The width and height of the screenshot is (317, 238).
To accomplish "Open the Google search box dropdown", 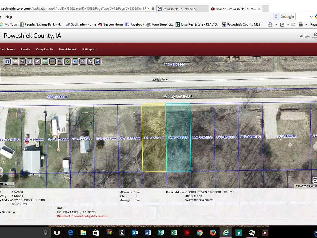I will coord(311,17).
